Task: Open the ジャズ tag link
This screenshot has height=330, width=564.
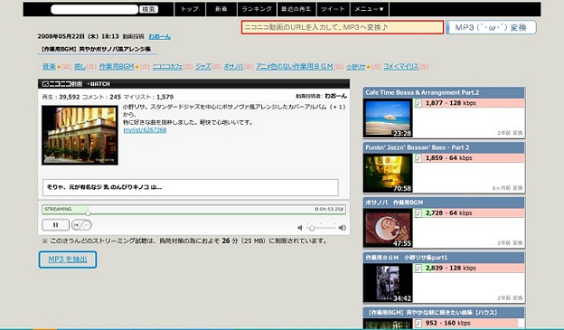Action: click(x=203, y=67)
